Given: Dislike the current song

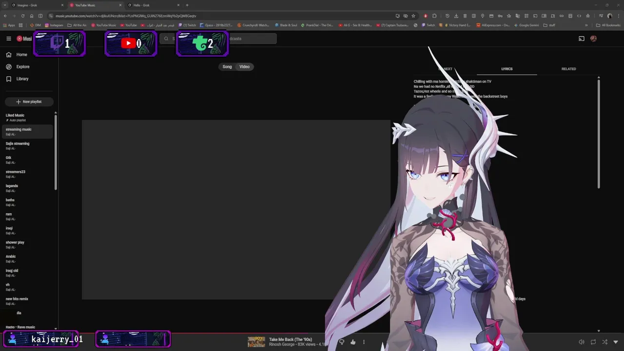Looking at the screenshot, I should coord(342,342).
